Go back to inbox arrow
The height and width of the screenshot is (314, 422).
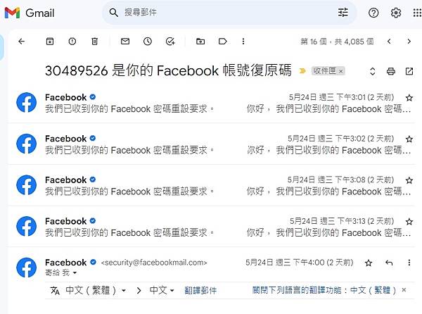tap(22, 42)
